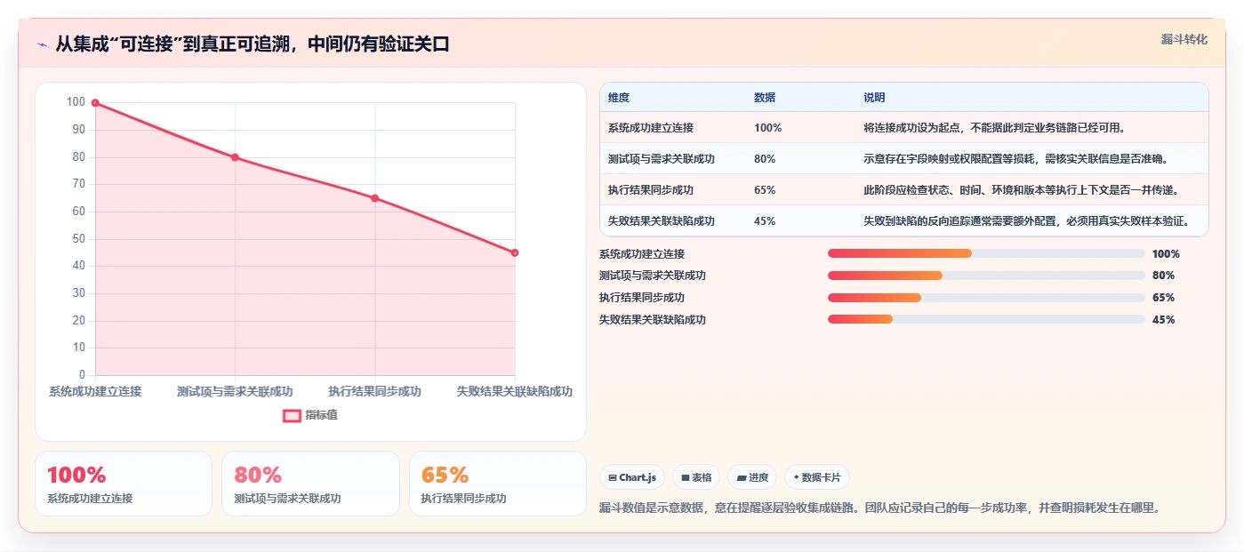
Task: Click the 失败结果关联缺陷成功 progress bar
Action: click(986, 319)
